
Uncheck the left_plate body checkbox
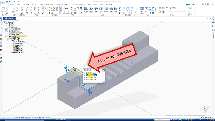(x=10, y=34)
